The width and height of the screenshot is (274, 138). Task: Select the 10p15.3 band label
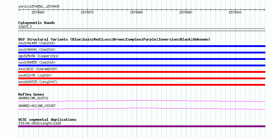[25, 26]
